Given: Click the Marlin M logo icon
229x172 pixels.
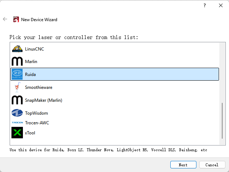Looking at the screenshot, I should 17,61.
